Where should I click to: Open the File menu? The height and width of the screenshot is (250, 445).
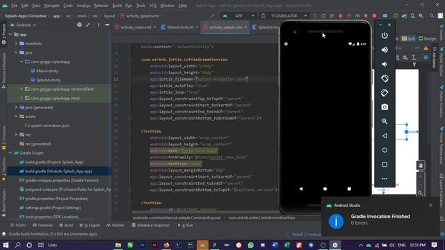[14, 6]
